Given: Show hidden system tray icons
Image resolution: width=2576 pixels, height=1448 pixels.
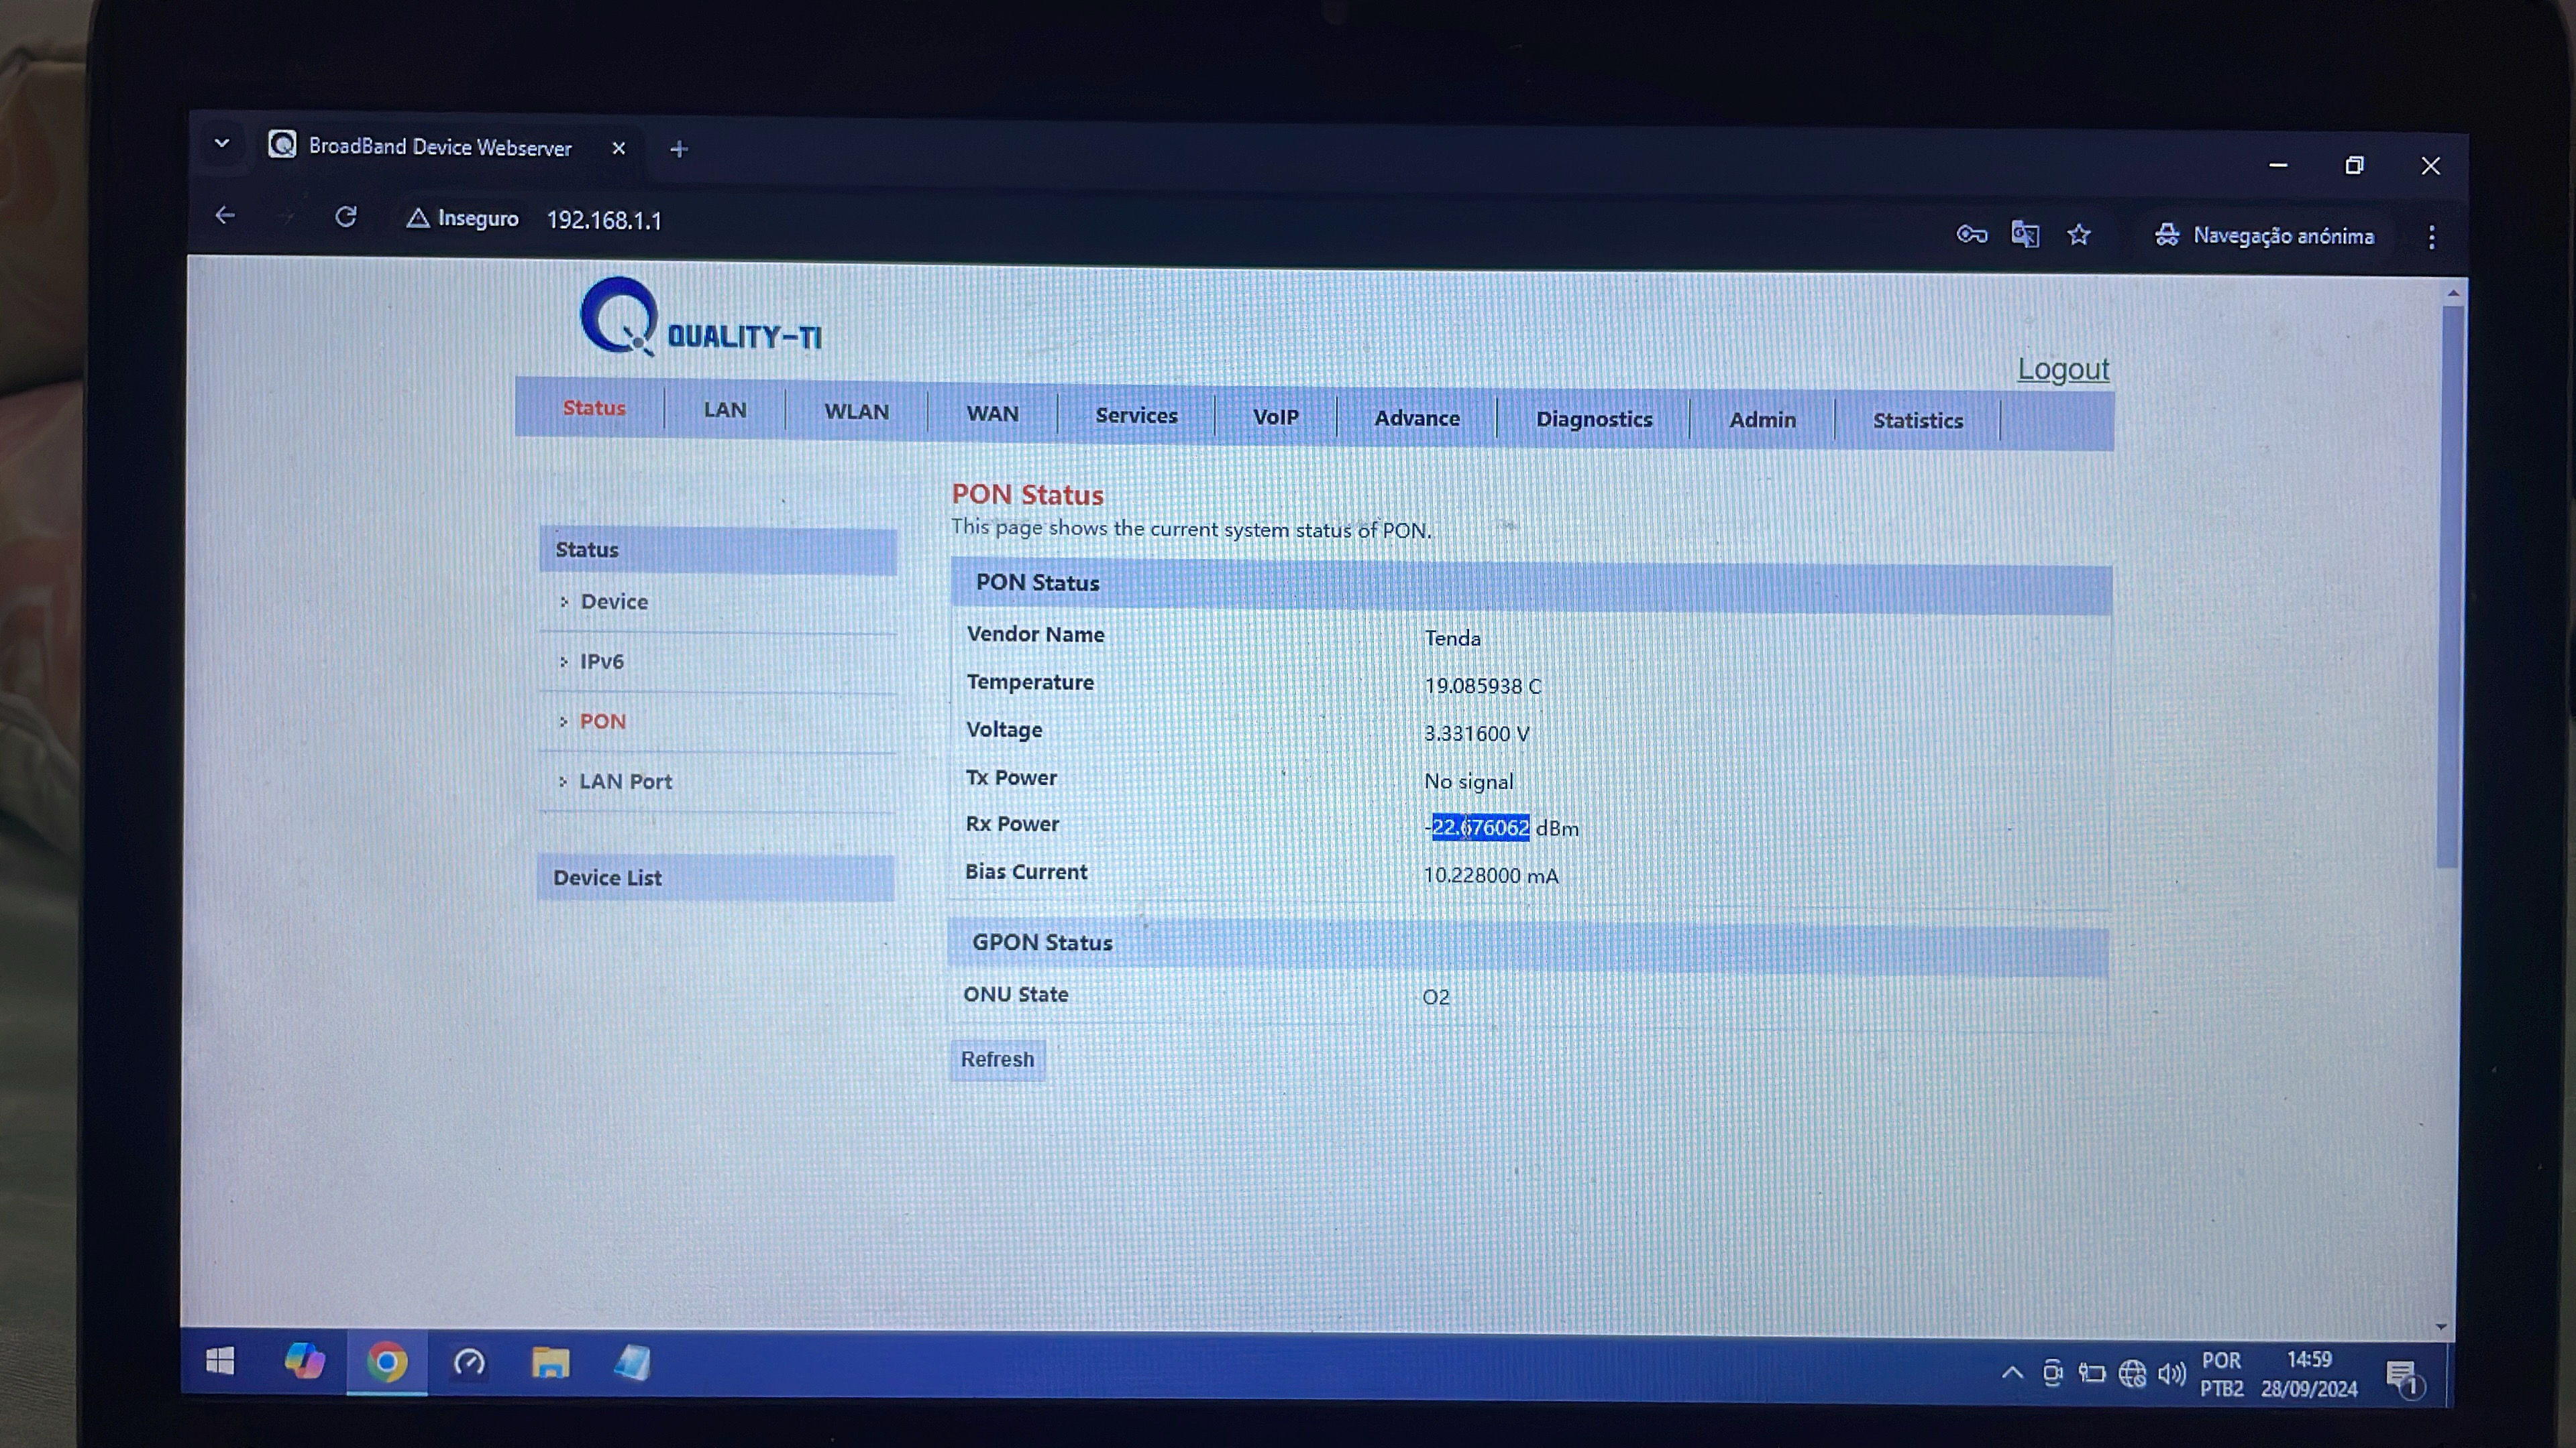Looking at the screenshot, I should click(x=2012, y=1373).
